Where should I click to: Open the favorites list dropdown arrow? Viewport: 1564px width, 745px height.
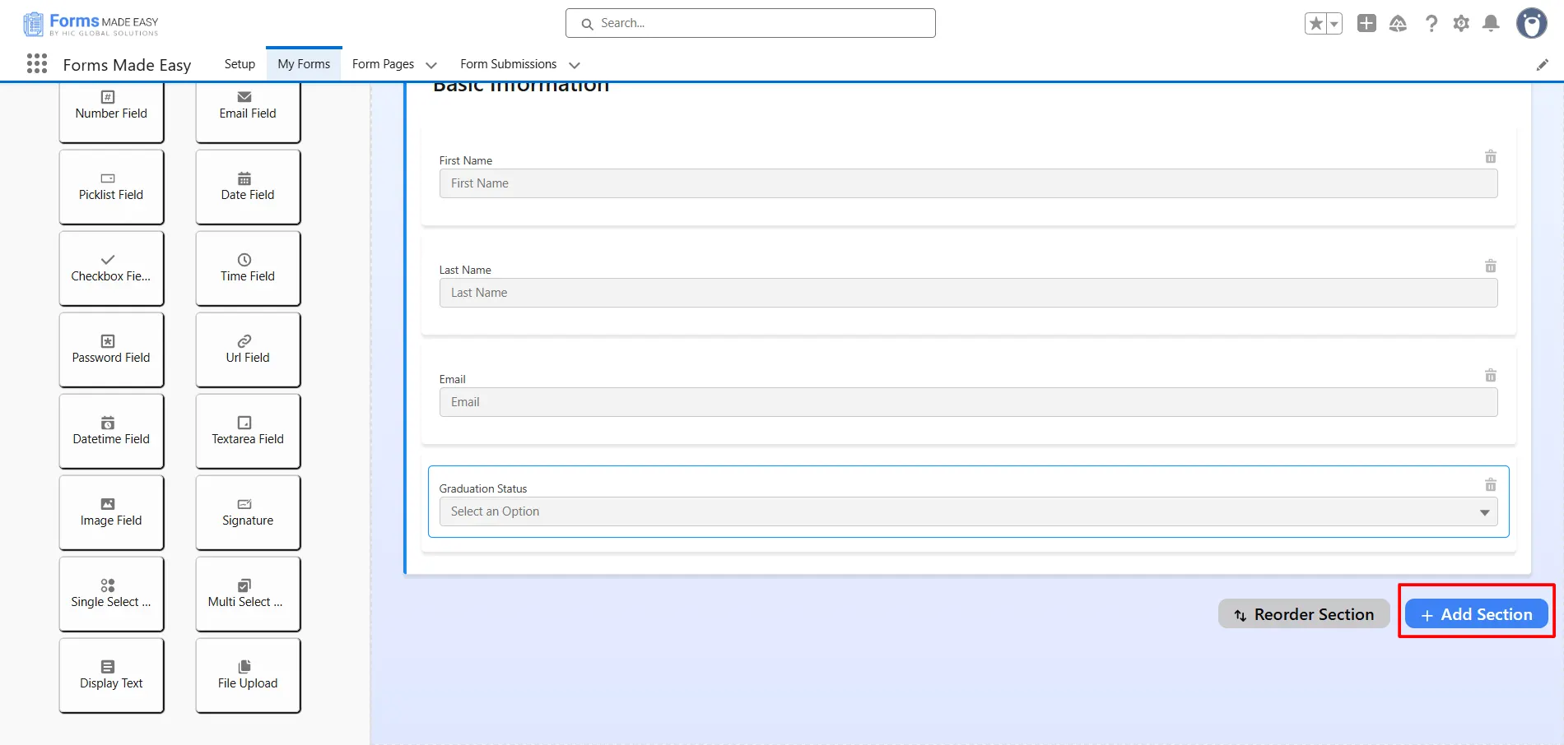(1334, 24)
